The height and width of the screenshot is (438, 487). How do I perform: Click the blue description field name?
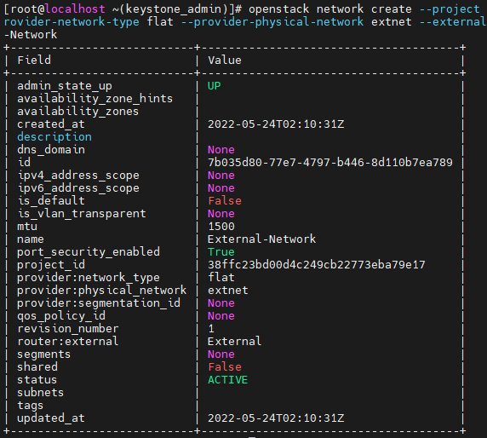[x=54, y=137]
